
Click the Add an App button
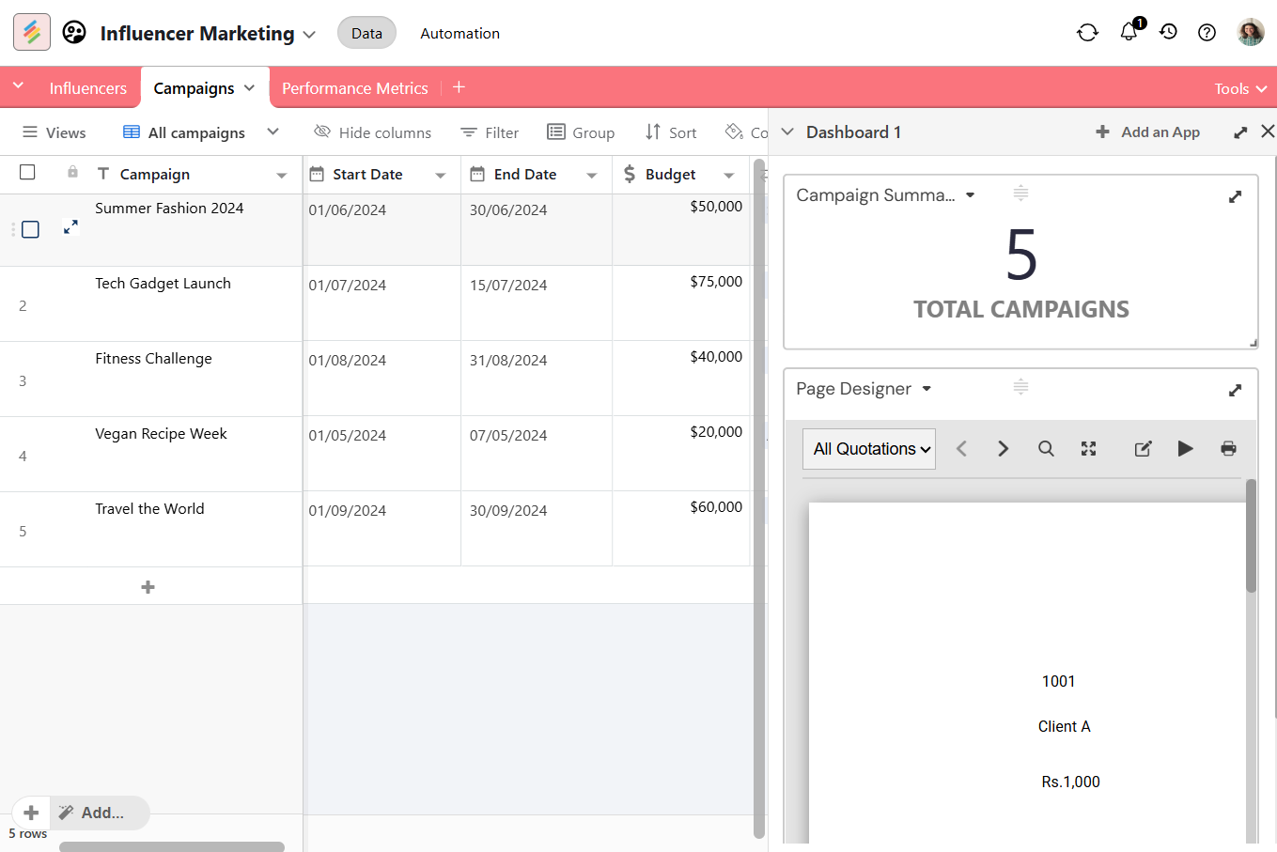point(1147,132)
